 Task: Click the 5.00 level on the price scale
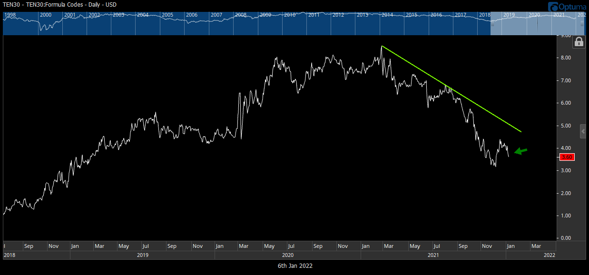[567, 126]
